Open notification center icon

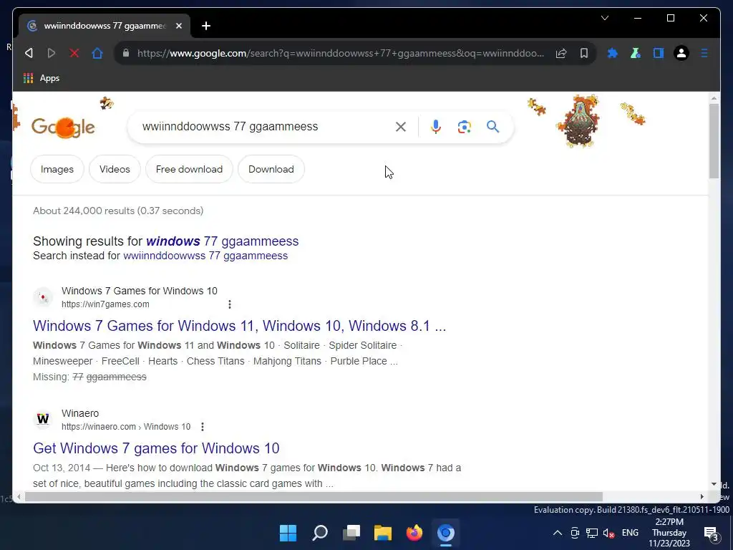pyautogui.click(x=711, y=533)
